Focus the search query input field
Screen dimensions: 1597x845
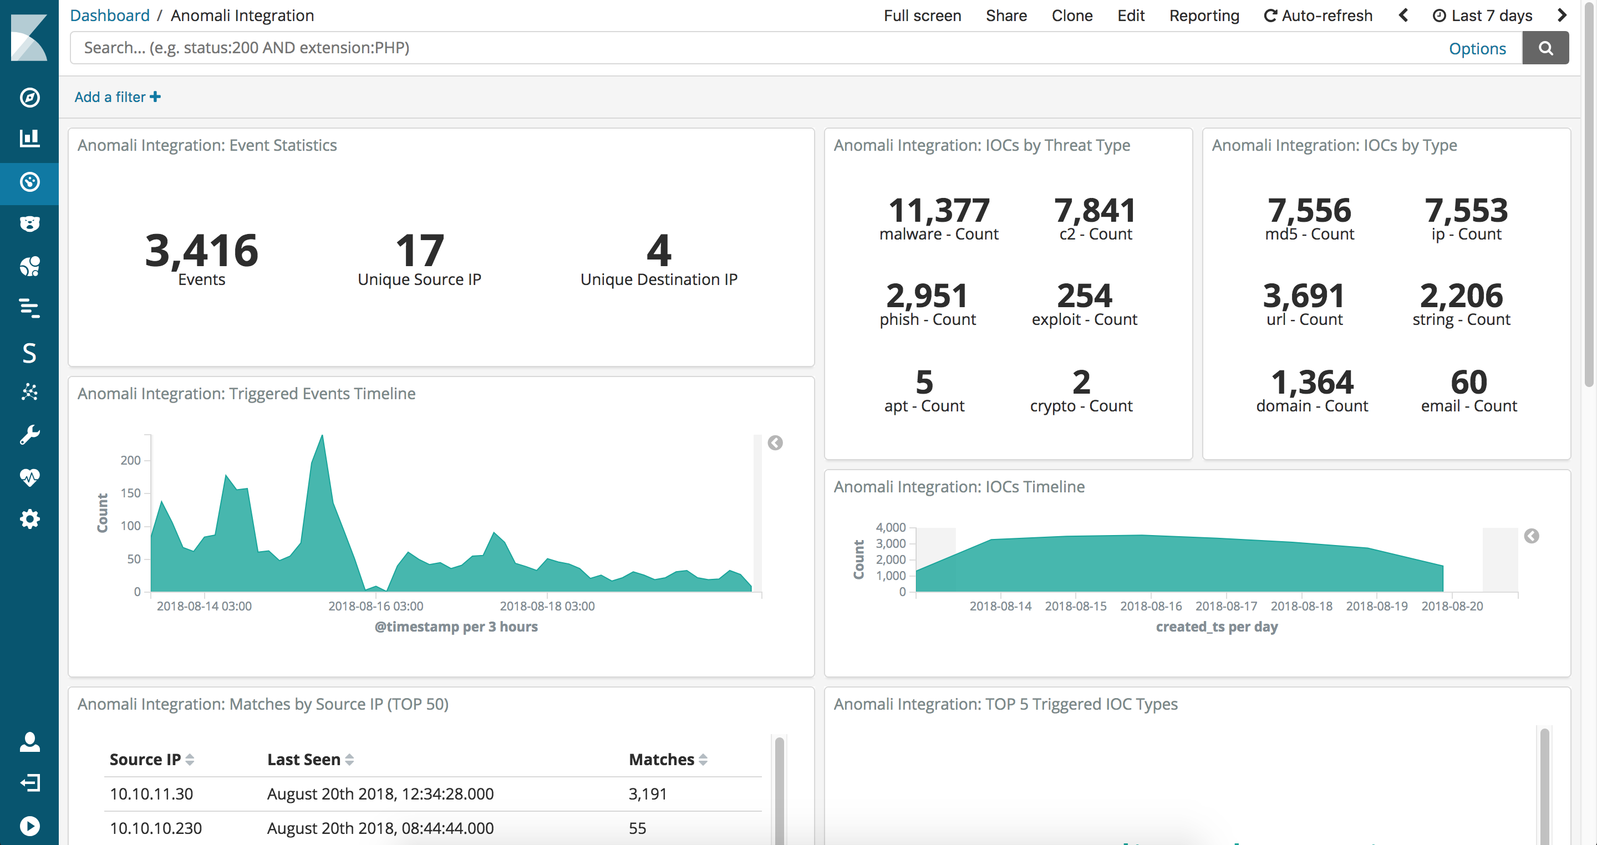(x=756, y=48)
